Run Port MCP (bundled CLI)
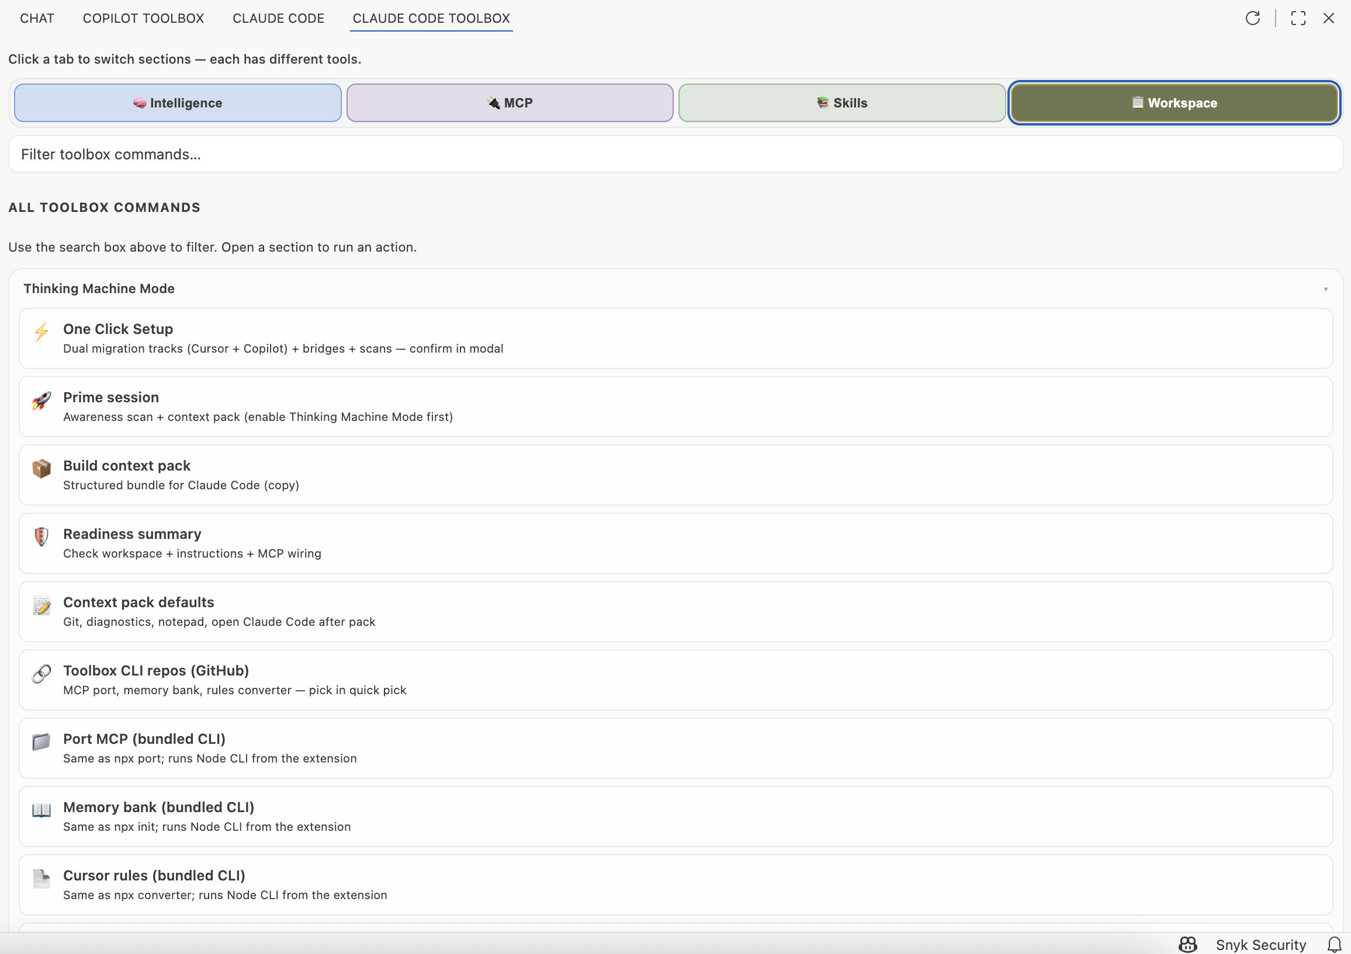The image size is (1351, 954). pyautogui.click(x=675, y=748)
